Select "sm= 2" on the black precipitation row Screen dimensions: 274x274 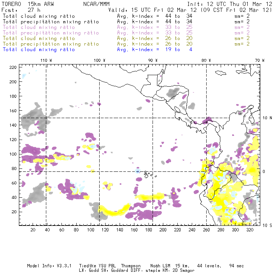242,22
